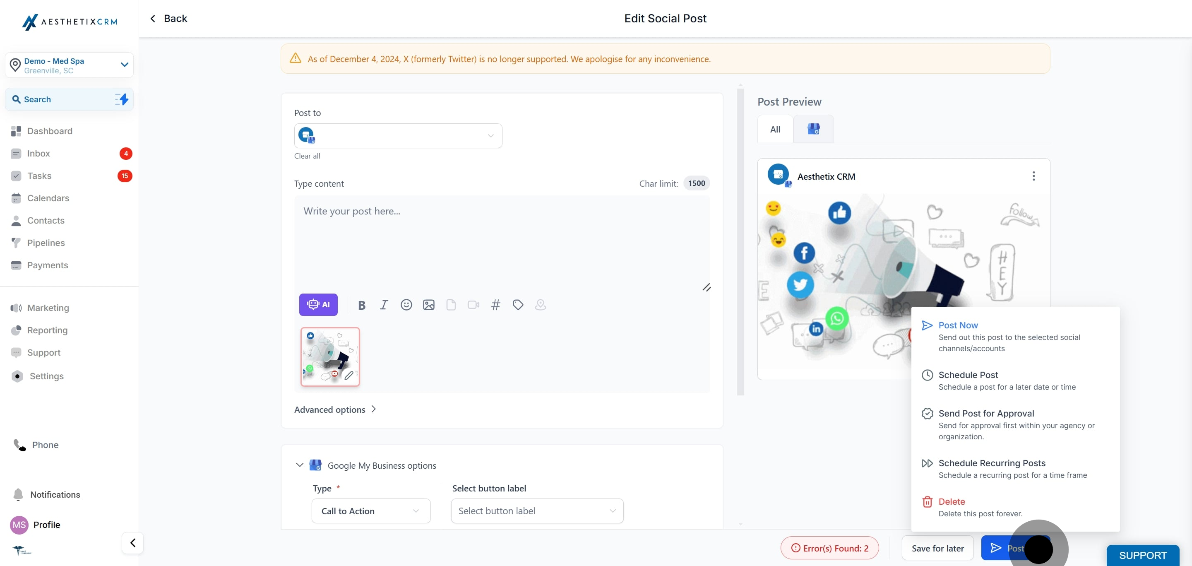Expand Advanced options

(x=335, y=409)
